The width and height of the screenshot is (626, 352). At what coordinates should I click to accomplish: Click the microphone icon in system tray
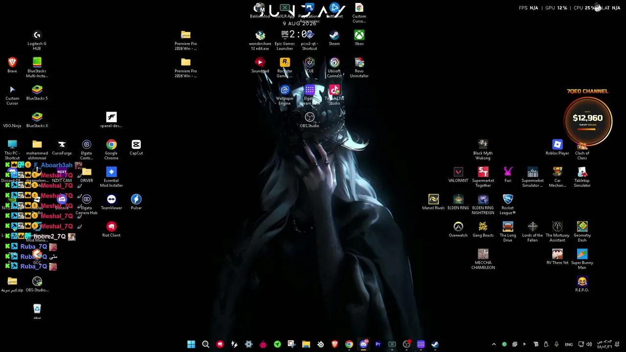click(x=557, y=344)
